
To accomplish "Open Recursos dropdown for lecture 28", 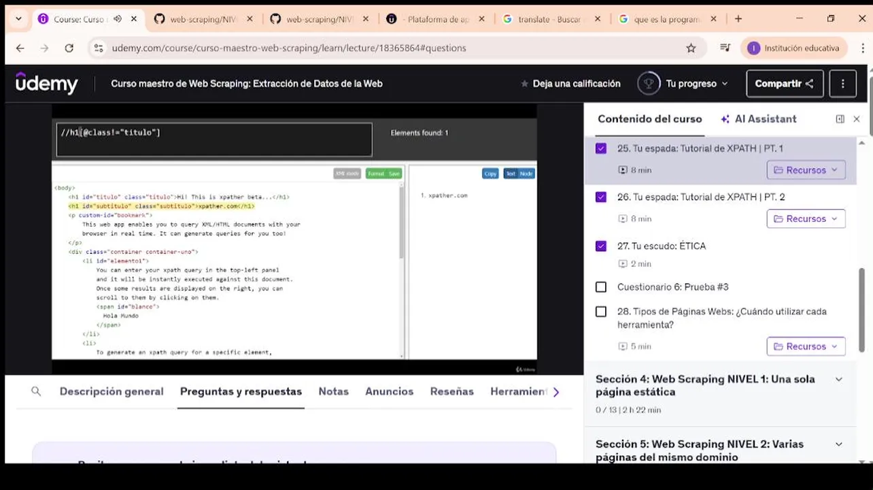I will [806, 346].
